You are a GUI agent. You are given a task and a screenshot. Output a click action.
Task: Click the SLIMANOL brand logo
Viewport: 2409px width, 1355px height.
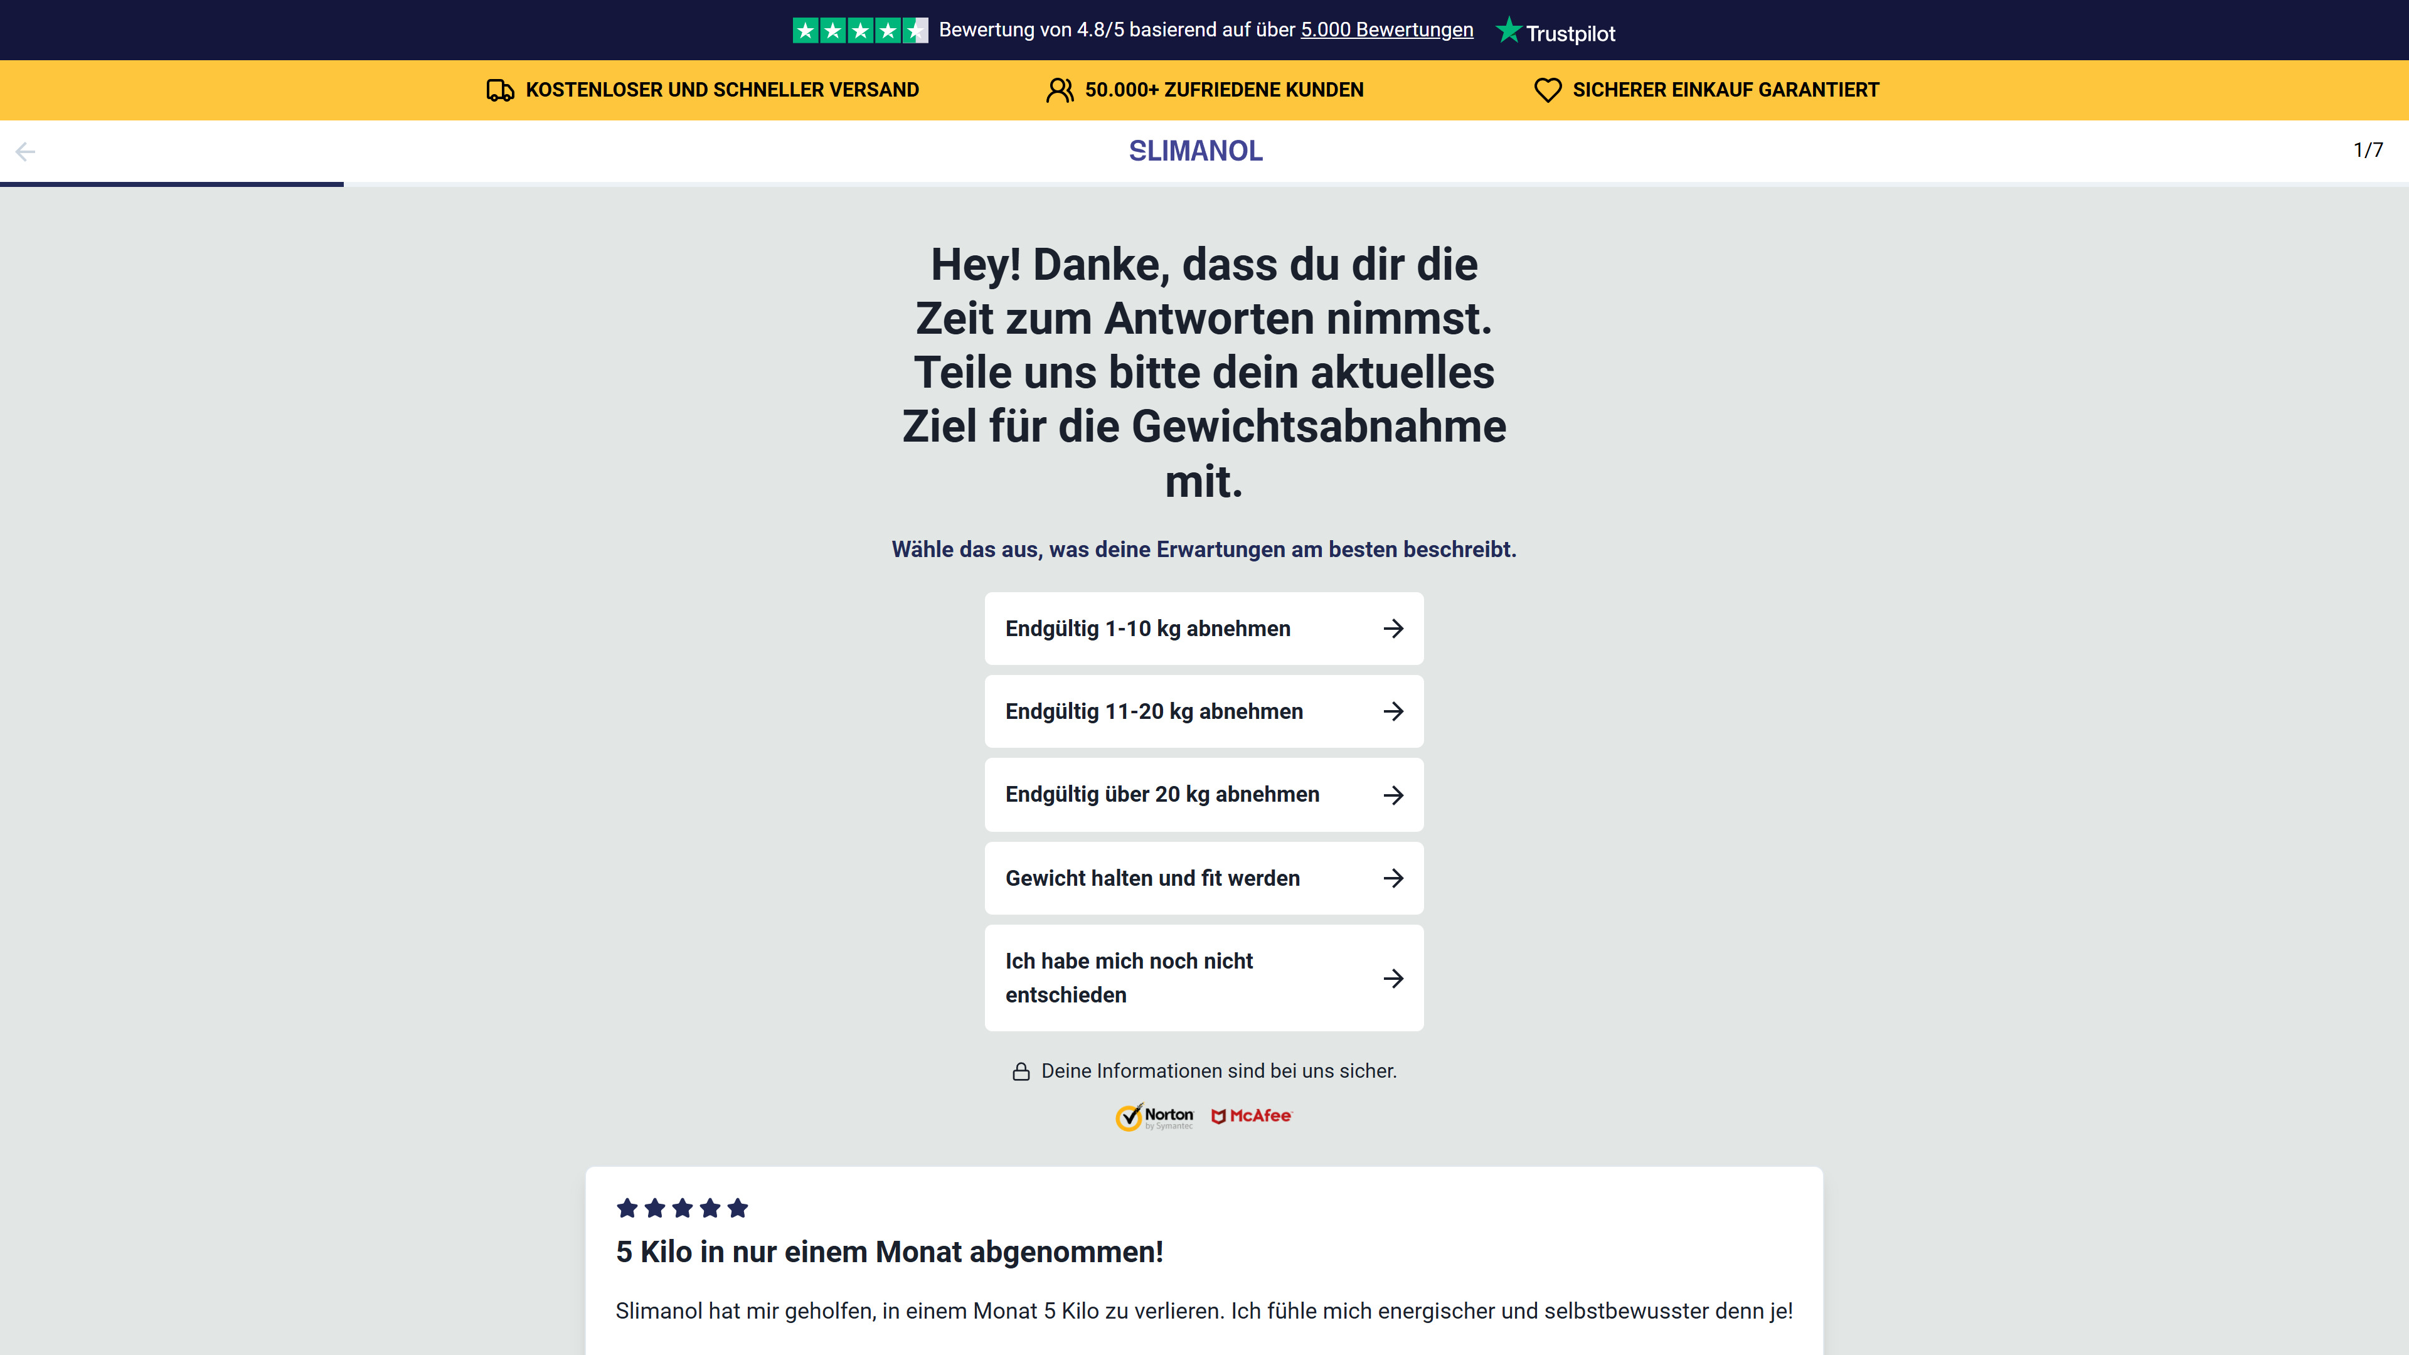click(x=1195, y=151)
